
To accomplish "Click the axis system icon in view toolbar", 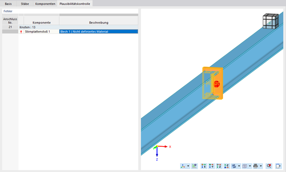I will (183, 166).
